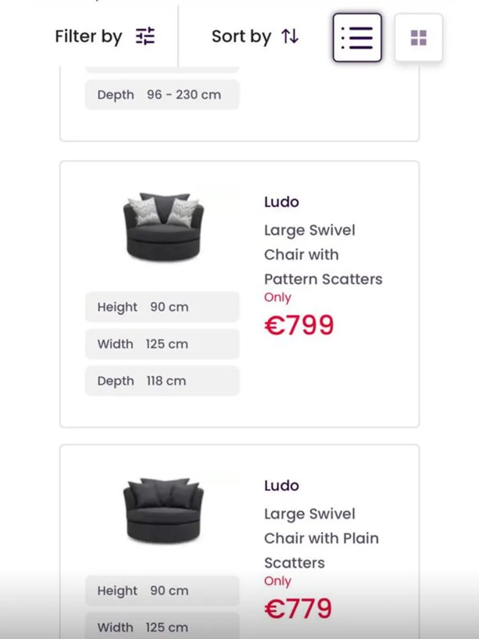
Task: Click the Depth 118 cm tag
Action: click(x=163, y=381)
